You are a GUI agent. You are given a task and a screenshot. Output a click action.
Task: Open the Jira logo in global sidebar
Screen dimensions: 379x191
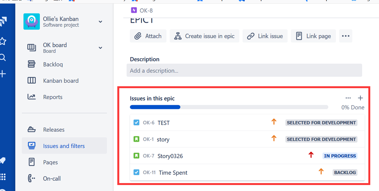[x=3, y=22]
